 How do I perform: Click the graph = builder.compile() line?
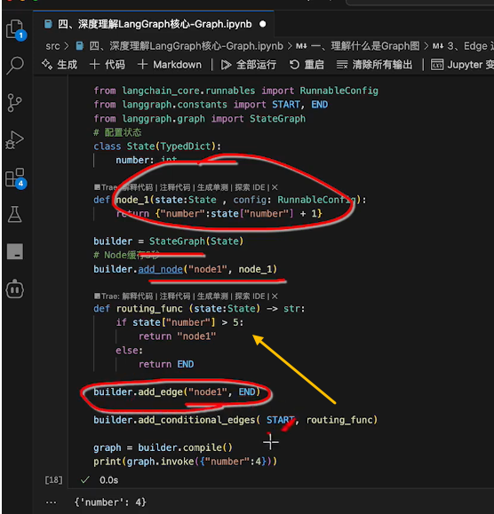[163, 447]
